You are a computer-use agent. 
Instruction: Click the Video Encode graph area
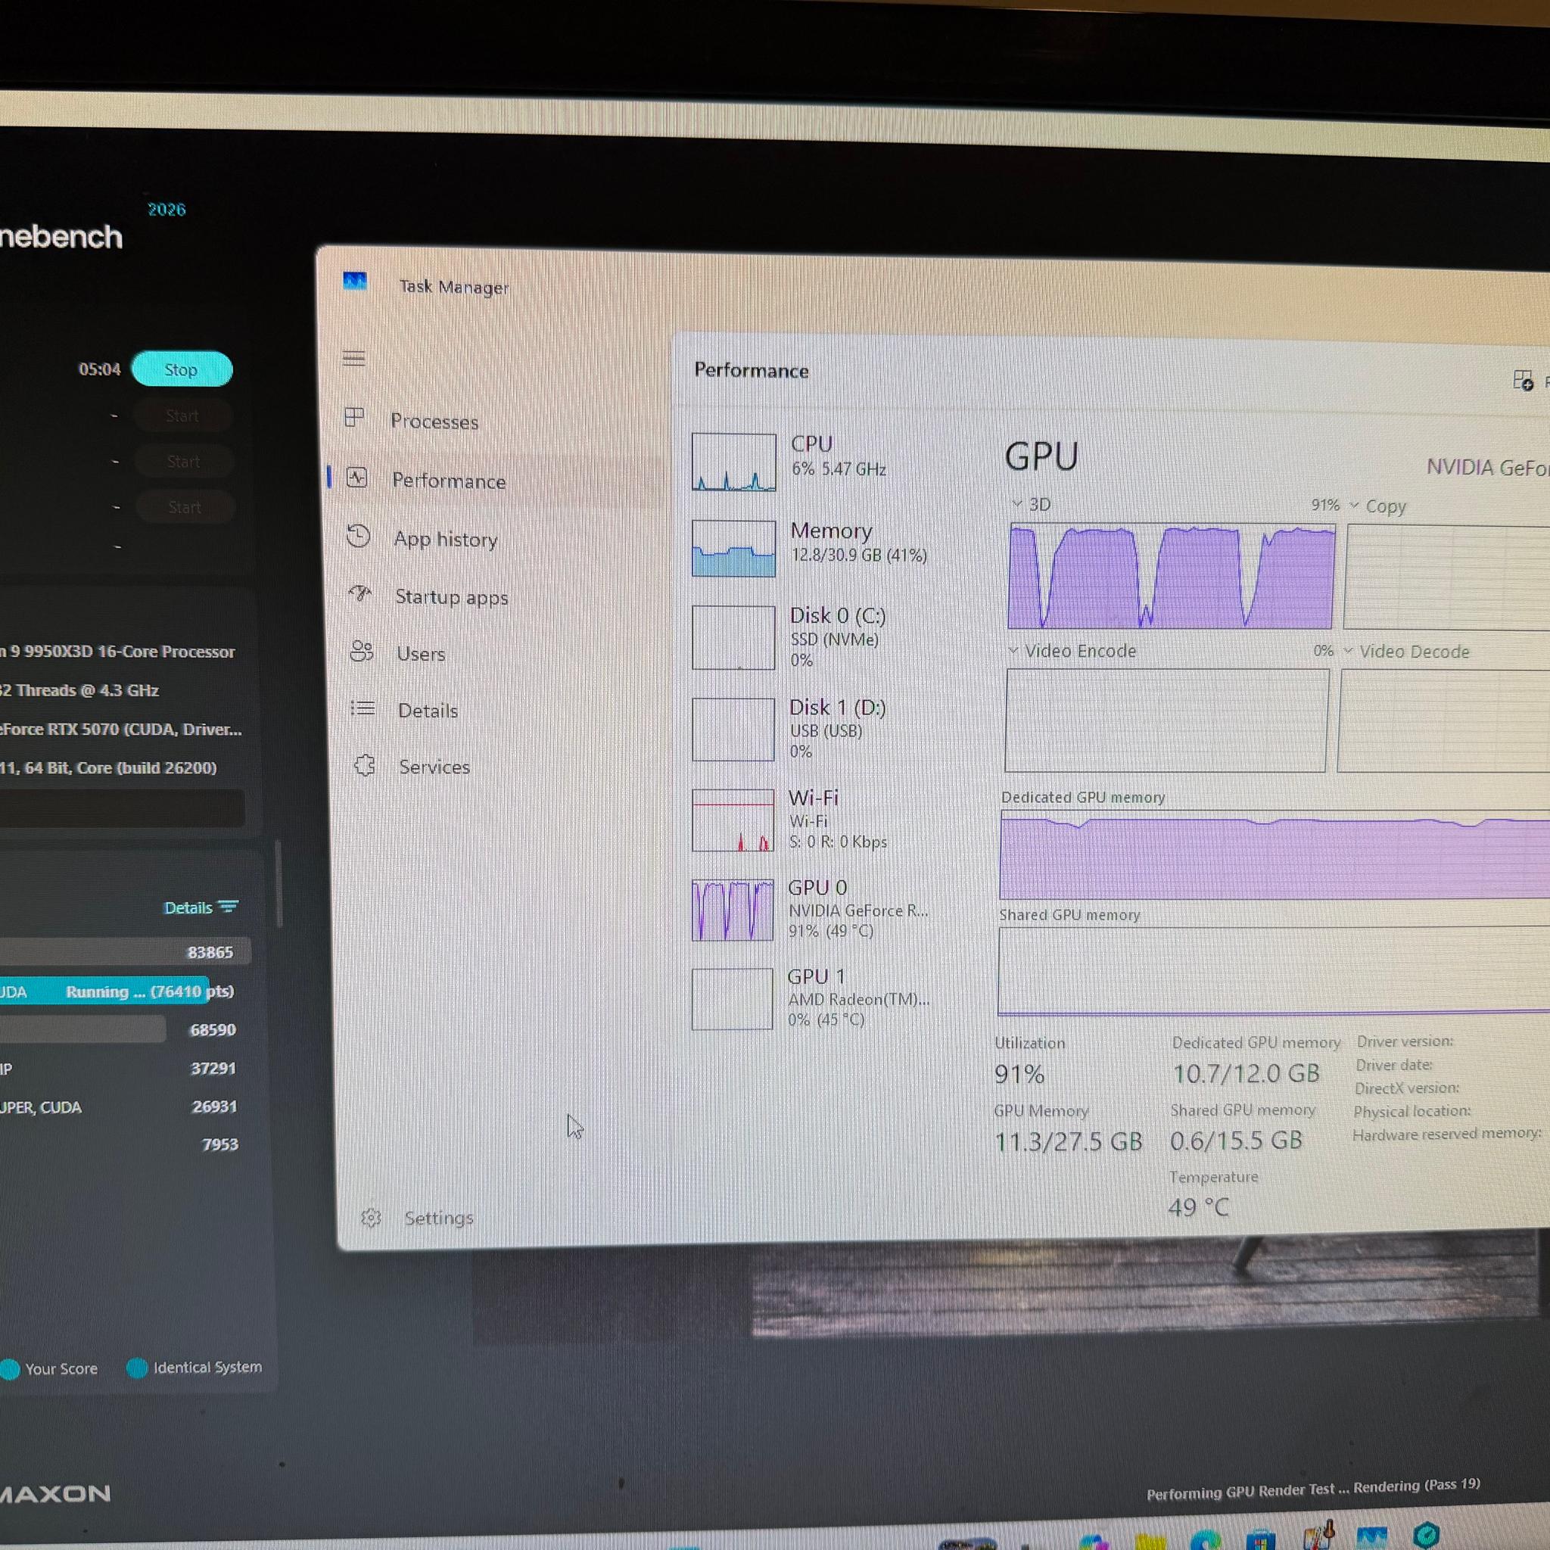[x=1166, y=721]
